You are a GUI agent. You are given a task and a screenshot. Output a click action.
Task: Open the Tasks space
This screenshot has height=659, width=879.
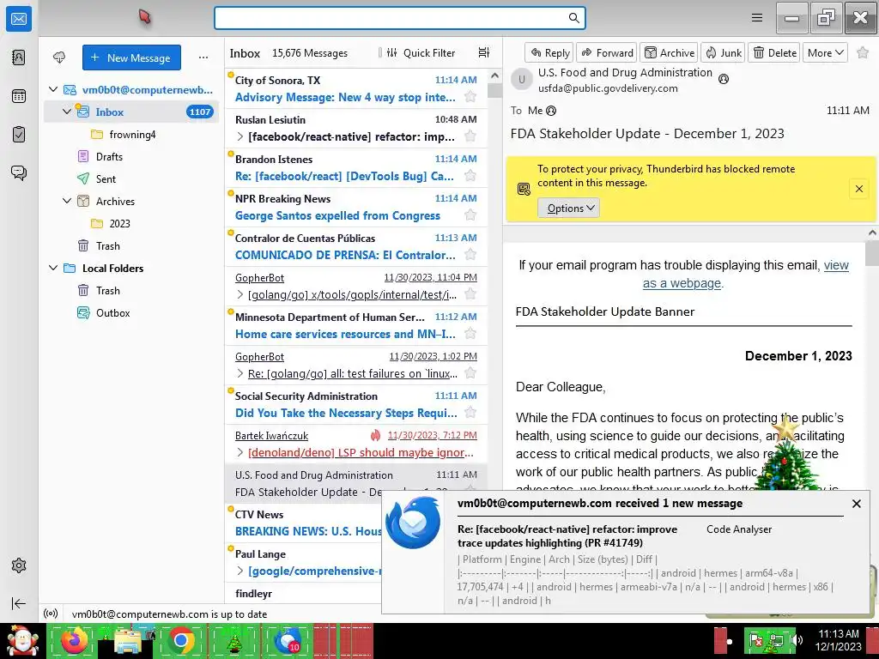tap(19, 135)
